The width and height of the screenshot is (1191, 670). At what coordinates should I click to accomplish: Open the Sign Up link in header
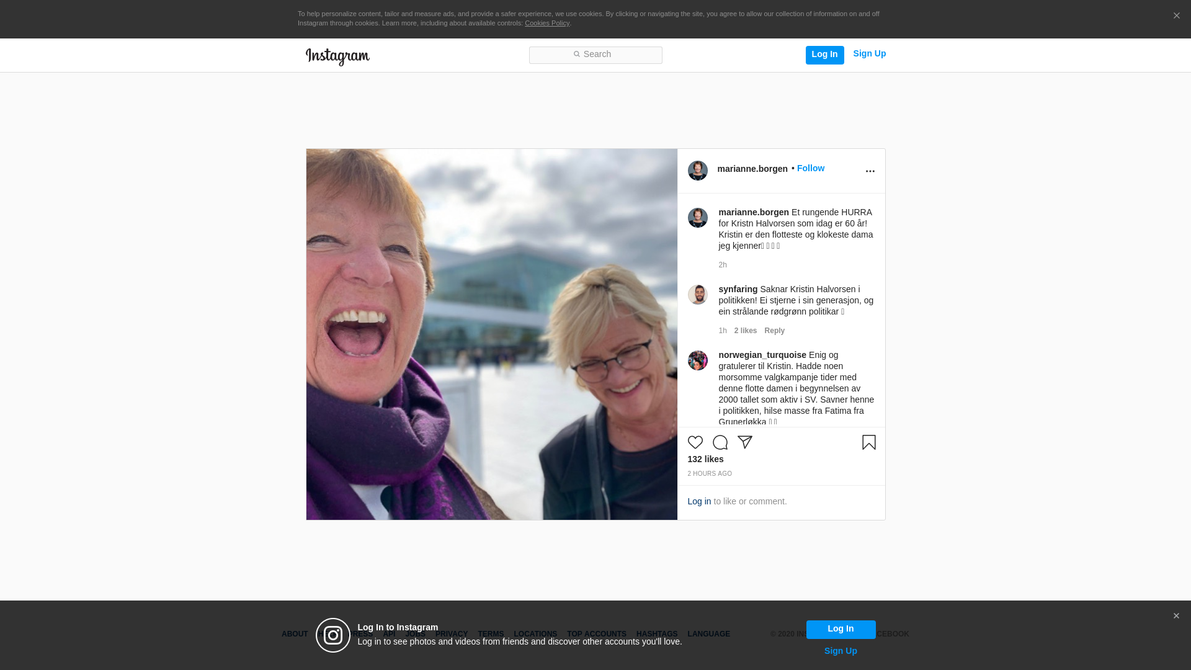(x=869, y=54)
